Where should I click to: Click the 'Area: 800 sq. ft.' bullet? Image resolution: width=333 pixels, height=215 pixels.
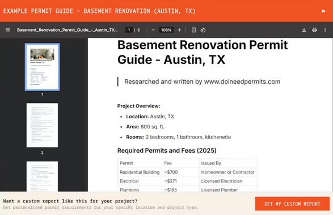pos(145,127)
